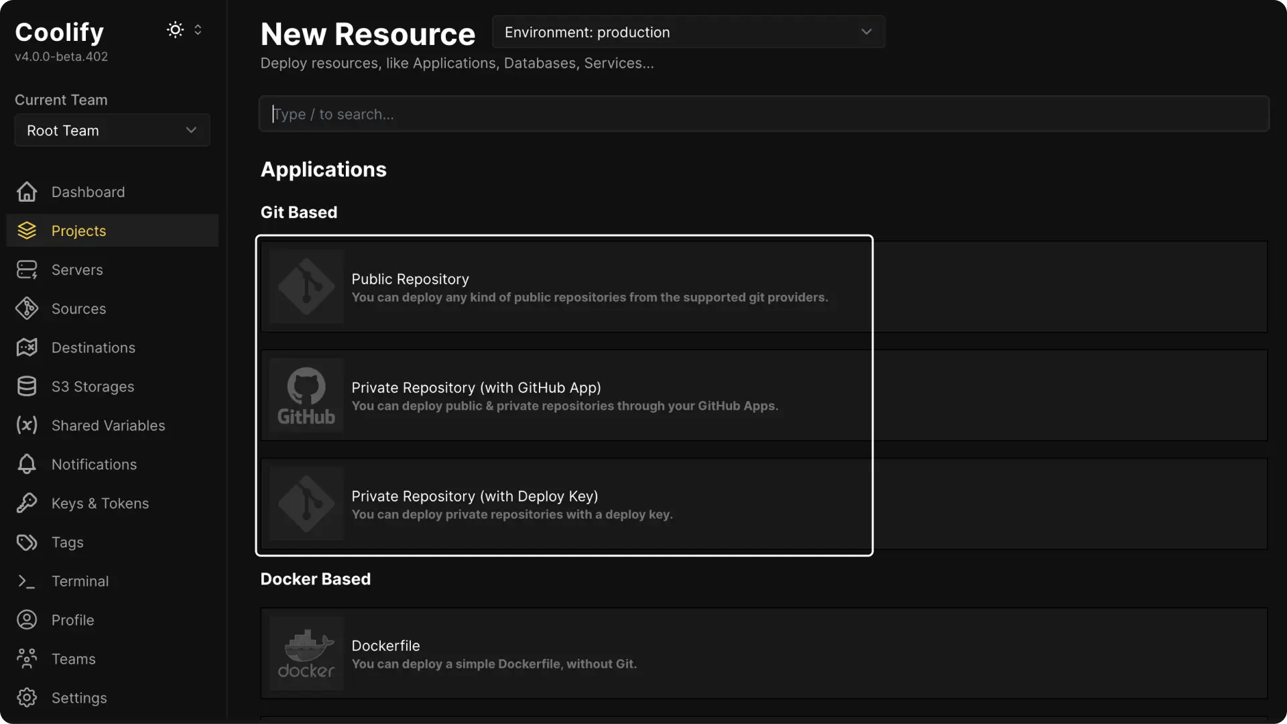Image resolution: width=1287 pixels, height=724 pixels.
Task: Click the search field to type a query
Action: tap(763, 114)
